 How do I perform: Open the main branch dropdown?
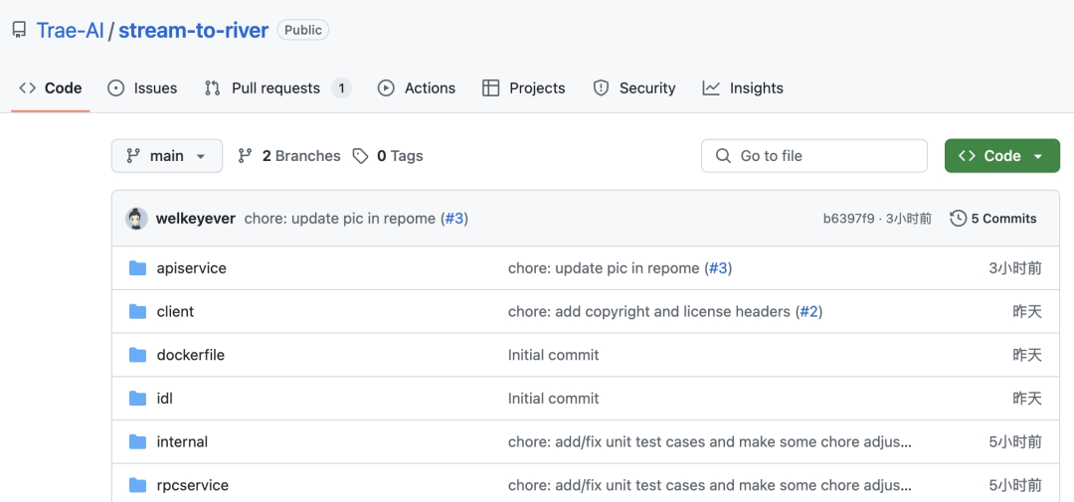[x=167, y=156]
